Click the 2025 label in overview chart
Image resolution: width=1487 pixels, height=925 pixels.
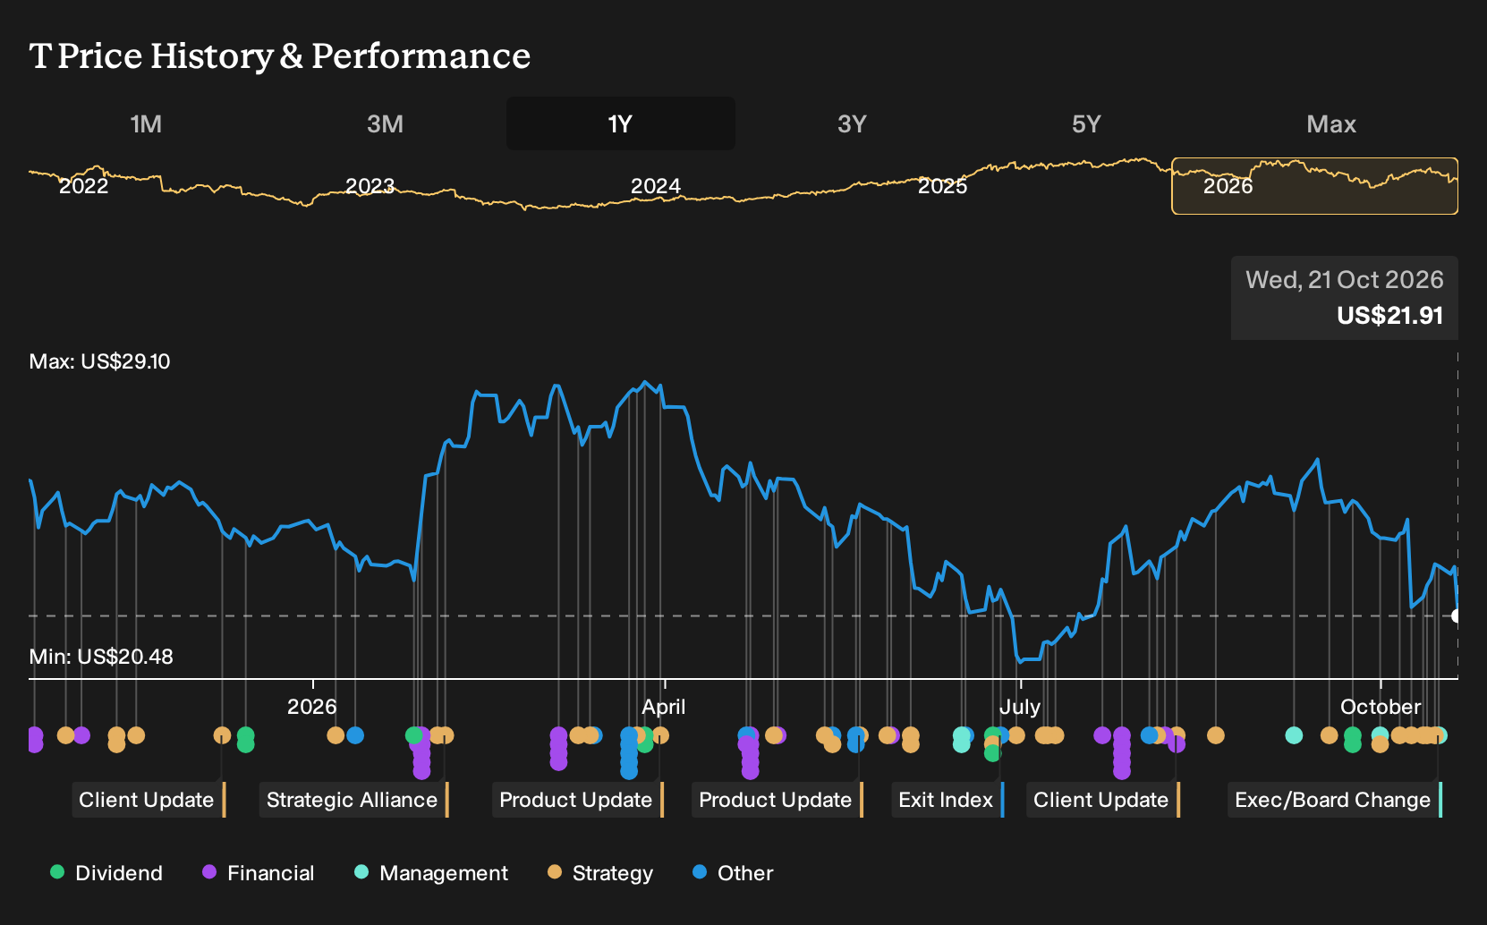942,186
